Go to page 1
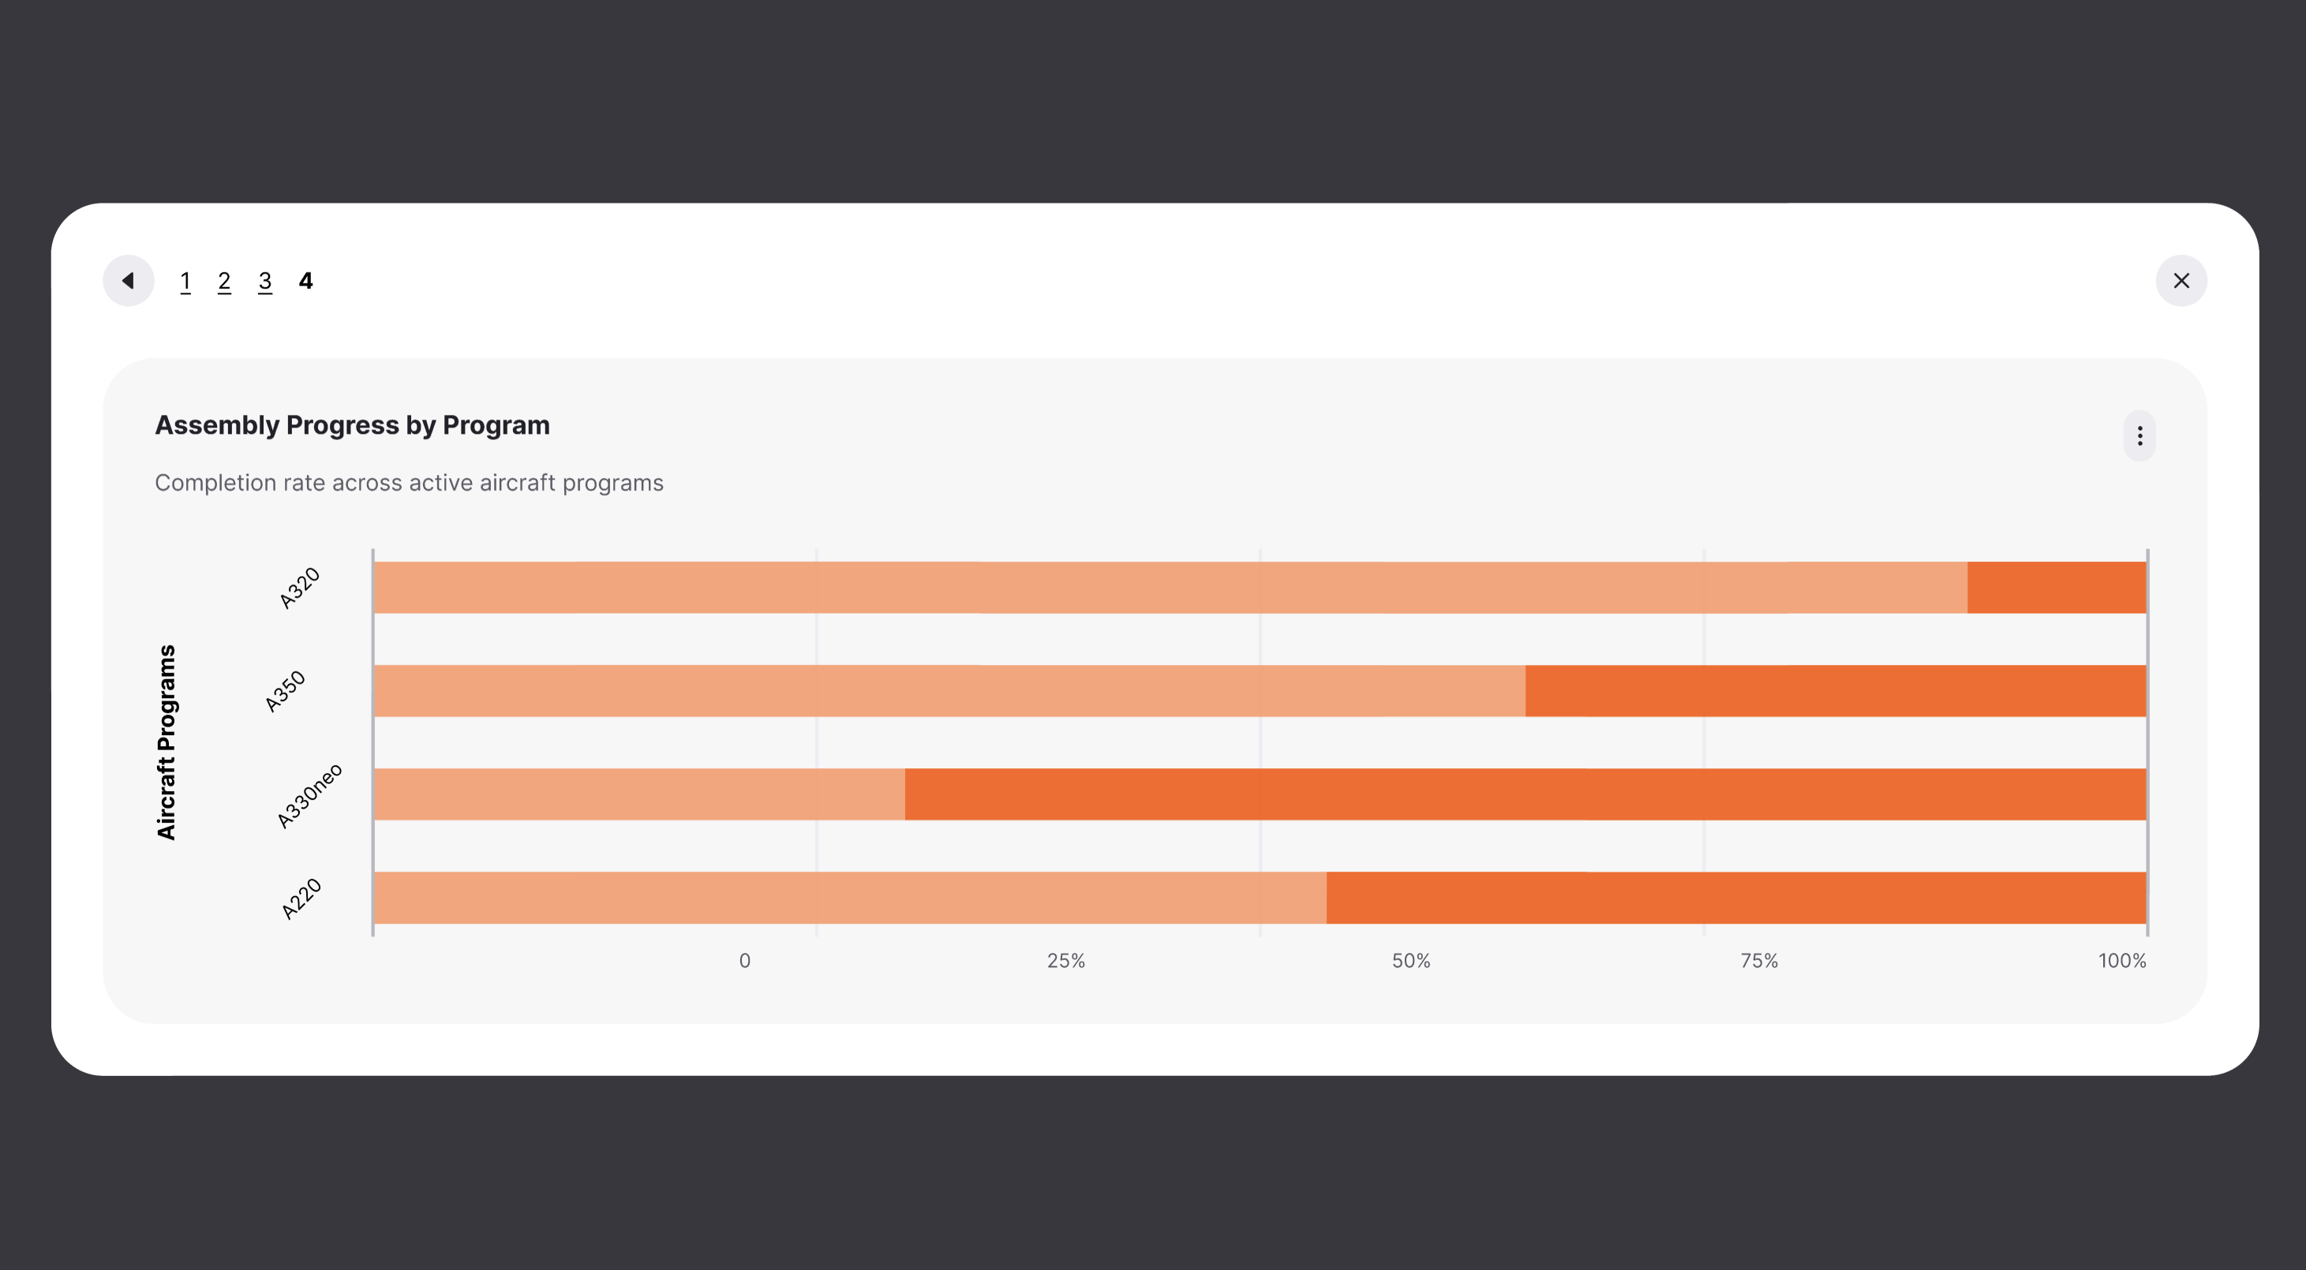Viewport: 2306px width, 1270px height. (185, 281)
